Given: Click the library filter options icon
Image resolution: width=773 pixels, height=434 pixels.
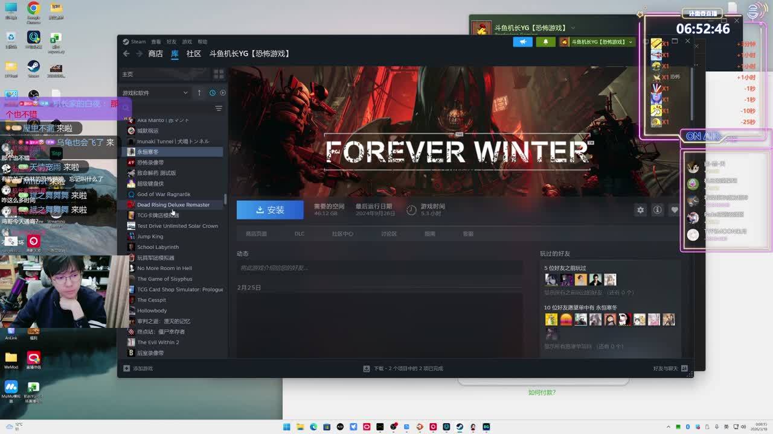Looking at the screenshot, I should click(219, 108).
